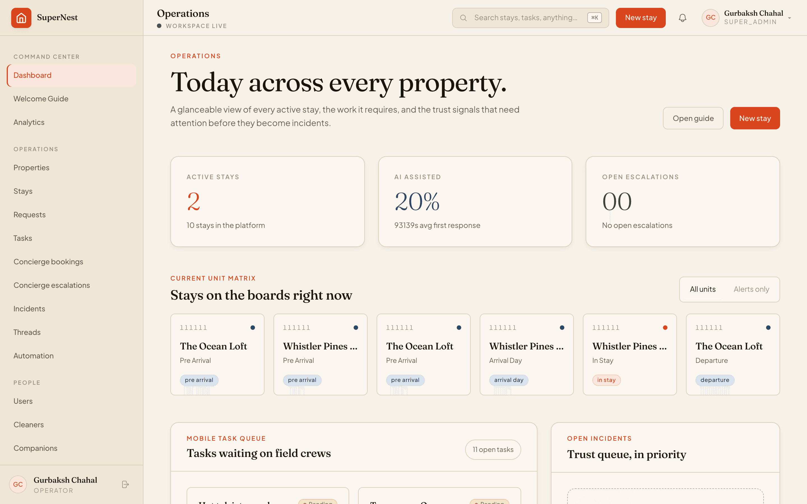Click the red status dot on the In Stay card
This screenshot has width=807, height=504.
click(665, 328)
